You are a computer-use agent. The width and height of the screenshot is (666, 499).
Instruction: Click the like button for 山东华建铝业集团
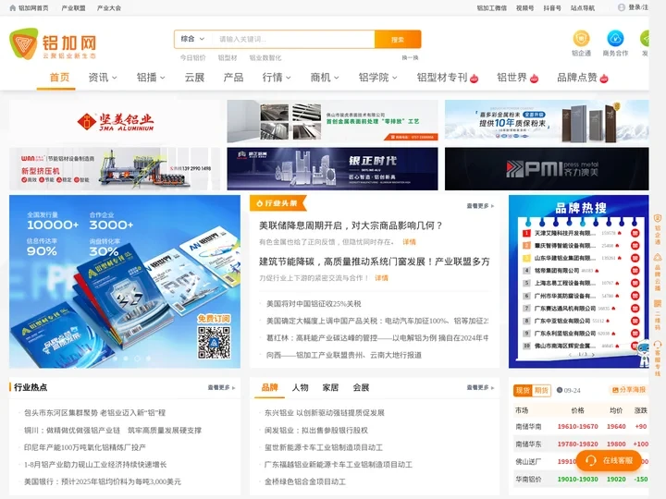coord(635,258)
